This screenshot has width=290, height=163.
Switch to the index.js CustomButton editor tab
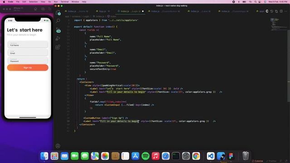click(x=164, y=11)
